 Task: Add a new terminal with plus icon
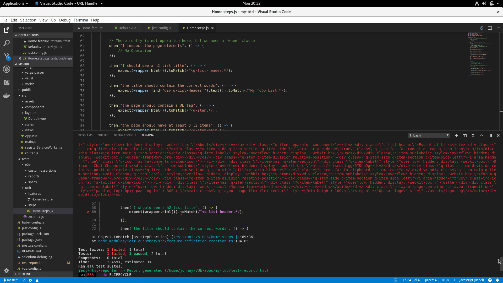456,135
